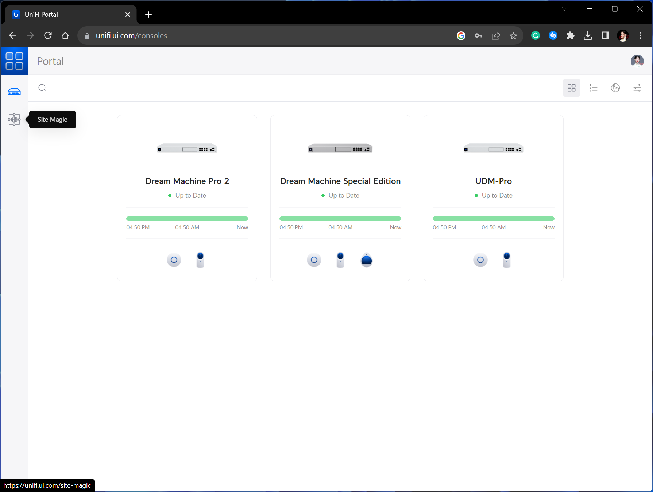653x492 pixels.
Task: Open Network app on UDM-Pro
Action: tap(480, 260)
